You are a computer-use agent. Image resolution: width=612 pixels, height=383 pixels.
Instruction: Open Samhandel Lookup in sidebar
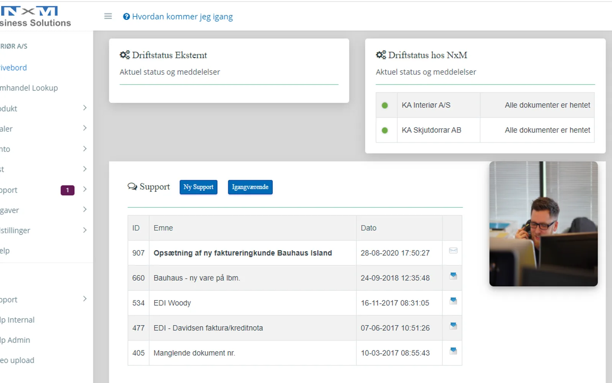click(x=29, y=88)
